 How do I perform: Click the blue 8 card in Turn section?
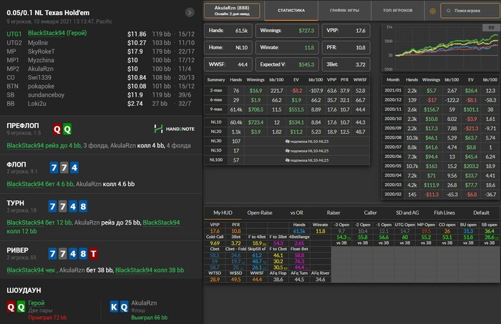click(x=83, y=207)
